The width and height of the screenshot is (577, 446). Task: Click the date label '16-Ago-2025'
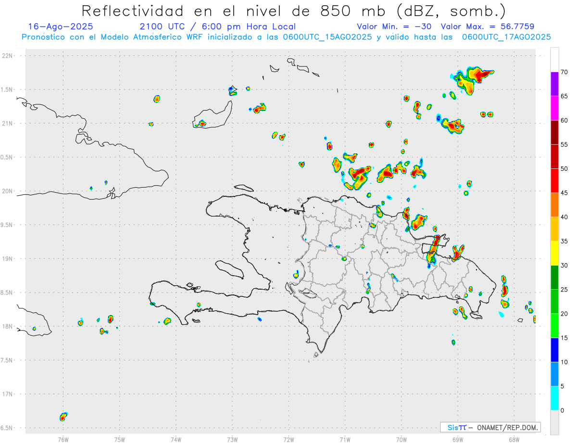point(61,26)
